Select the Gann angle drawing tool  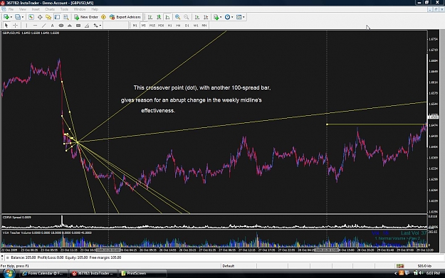87,26
